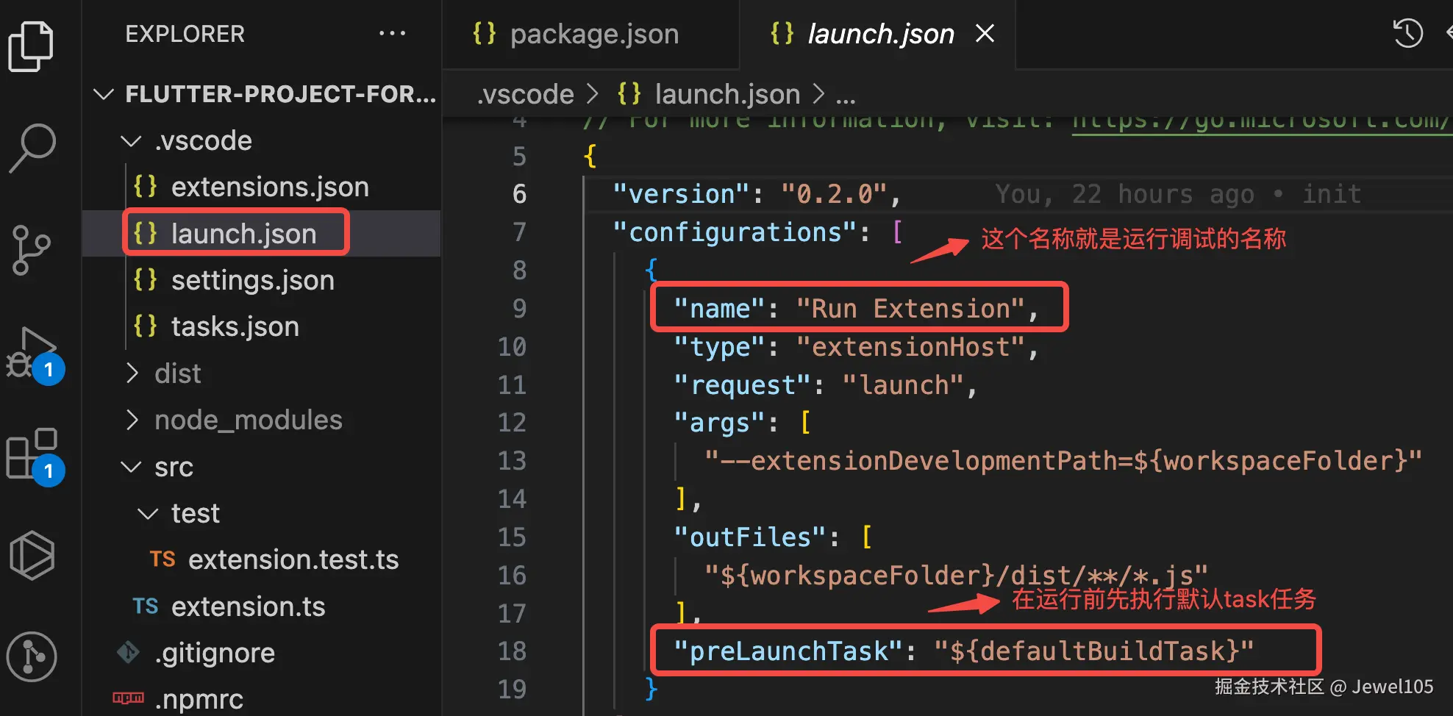This screenshot has height=716, width=1453.
Task: Open tasks.json file
Action: [x=235, y=326]
